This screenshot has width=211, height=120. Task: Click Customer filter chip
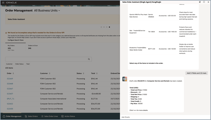click(x=9, y=64)
